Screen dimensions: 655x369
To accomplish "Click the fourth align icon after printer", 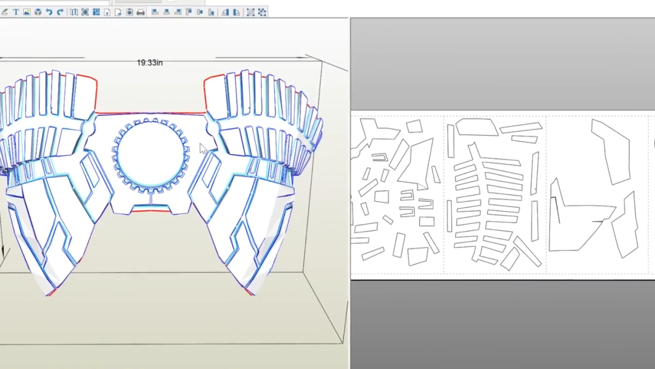I will pyautogui.click(x=189, y=12).
